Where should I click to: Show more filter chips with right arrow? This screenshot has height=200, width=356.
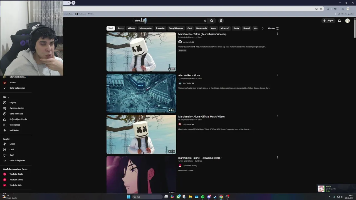pyautogui.click(x=263, y=28)
